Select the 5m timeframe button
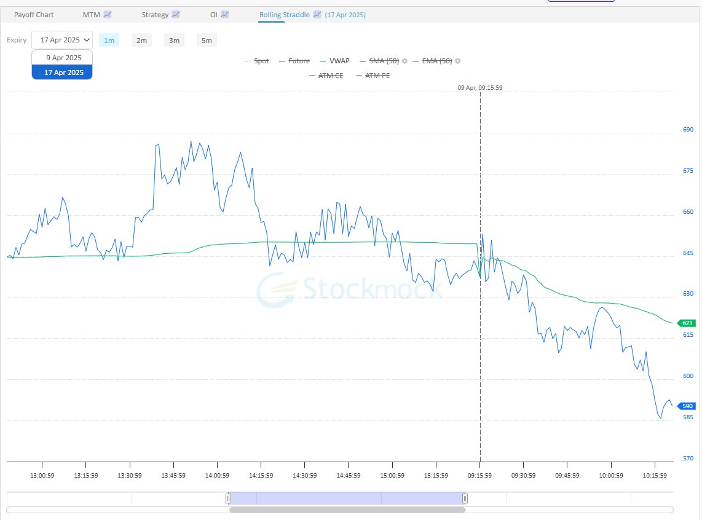The width and height of the screenshot is (702, 520). pyautogui.click(x=206, y=39)
